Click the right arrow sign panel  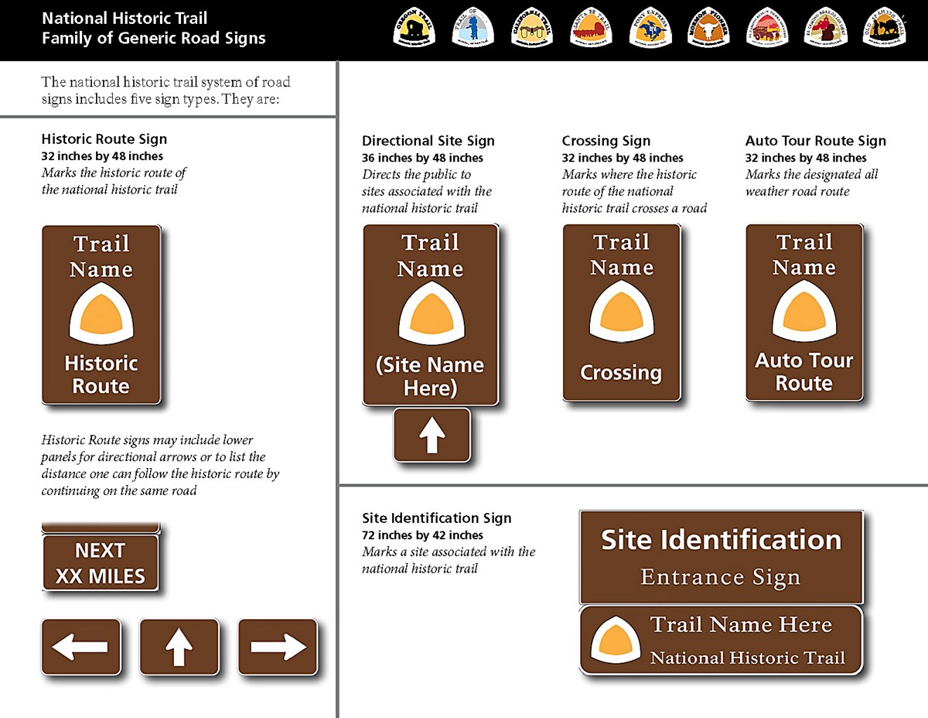tap(278, 646)
